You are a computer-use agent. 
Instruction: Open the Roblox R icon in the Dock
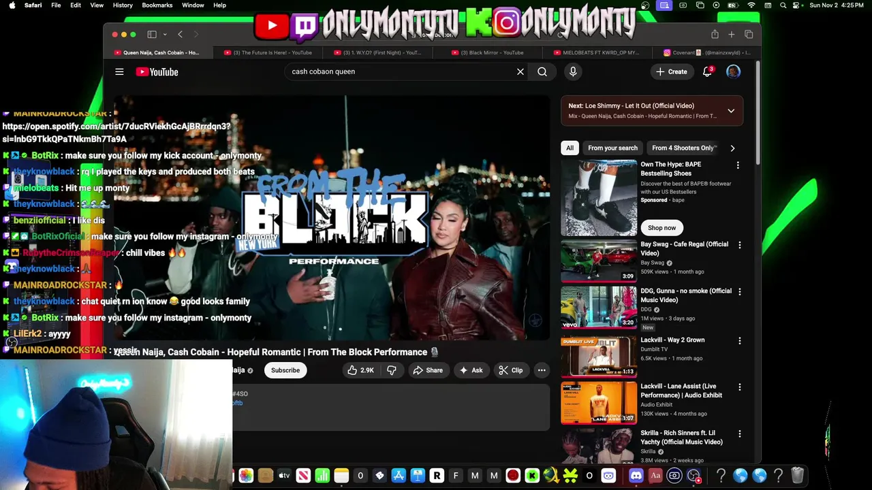pyautogui.click(x=437, y=476)
